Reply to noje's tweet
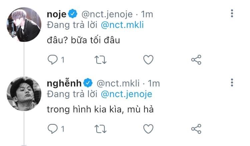Screen dimensions: 250x146 pyautogui.click(x=53, y=60)
